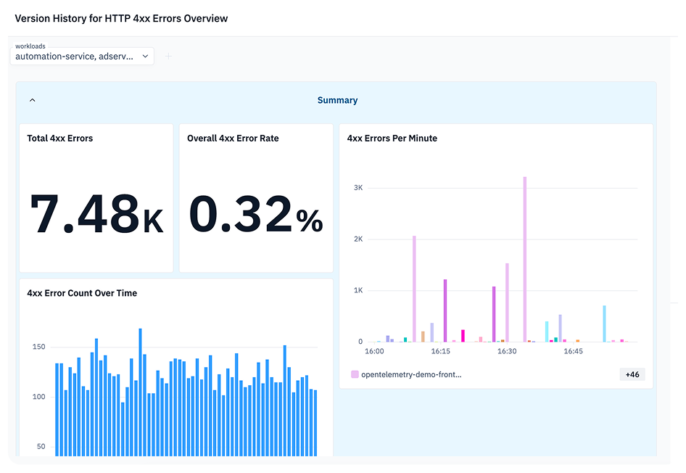This screenshot has width=686, height=473.
Task: Expand the +46 legend items badge
Action: coord(632,374)
